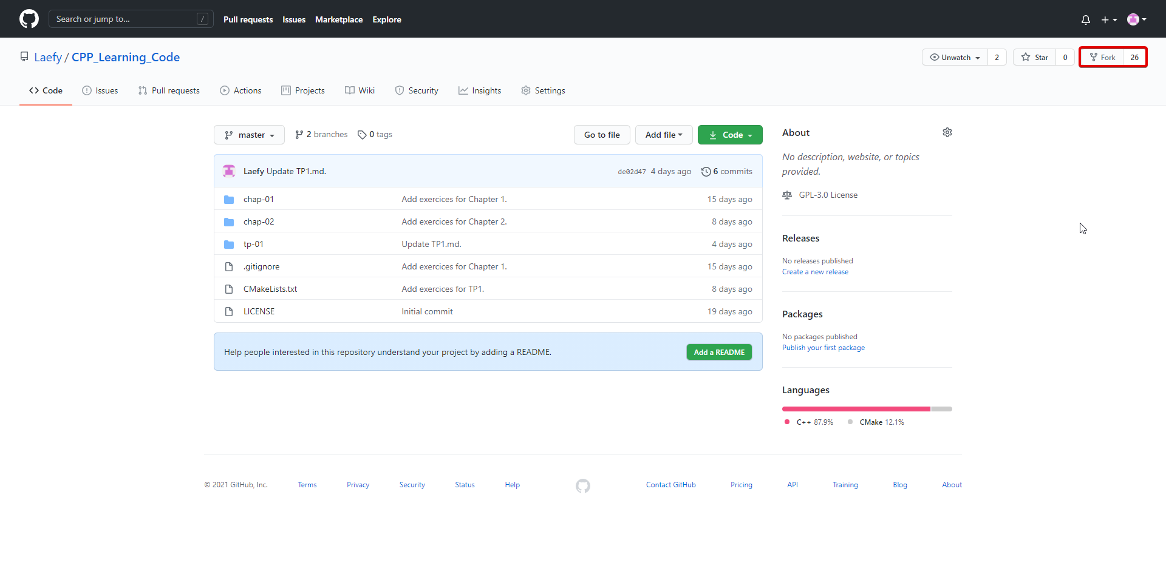The width and height of the screenshot is (1166, 571).
Task: Open Explore in top navigation
Action: [x=387, y=19]
